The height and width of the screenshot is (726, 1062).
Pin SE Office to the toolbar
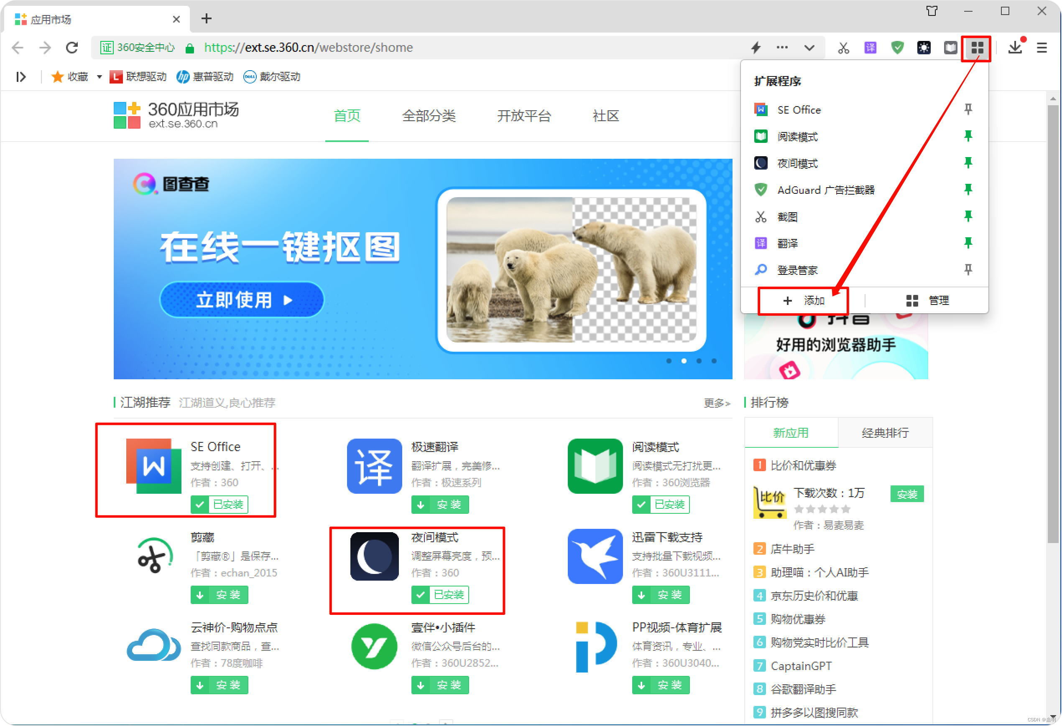[x=968, y=109]
